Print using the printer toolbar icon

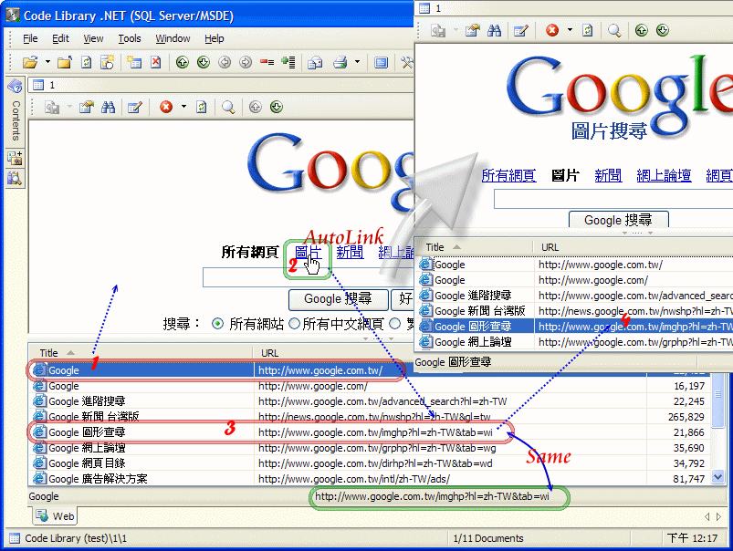click(340, 62)
